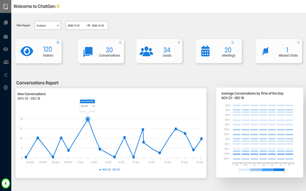This screenshot has height=191, width=306.
Task: Click info icon on Conversations card
Action: (x=120, y=43)
